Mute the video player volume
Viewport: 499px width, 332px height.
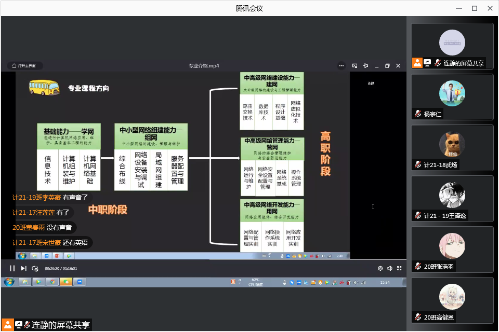(390, 268)
